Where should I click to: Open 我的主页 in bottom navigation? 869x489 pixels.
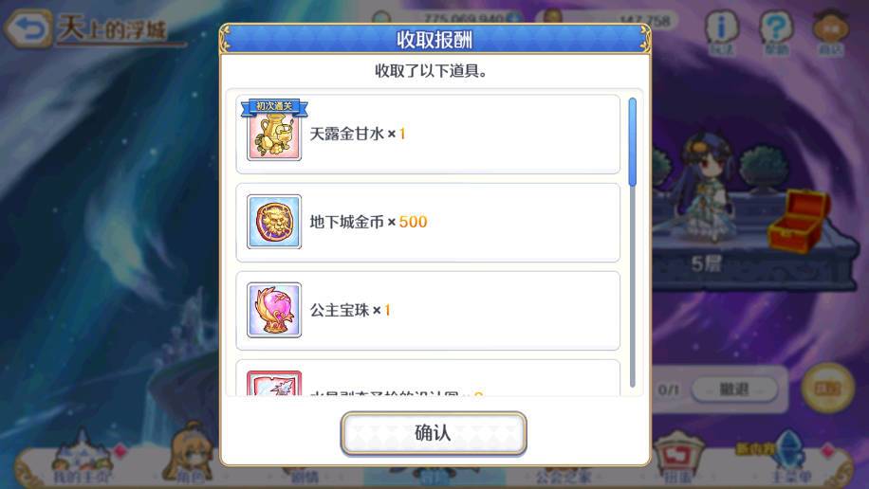pyautogui.click(x=83, y=458)
